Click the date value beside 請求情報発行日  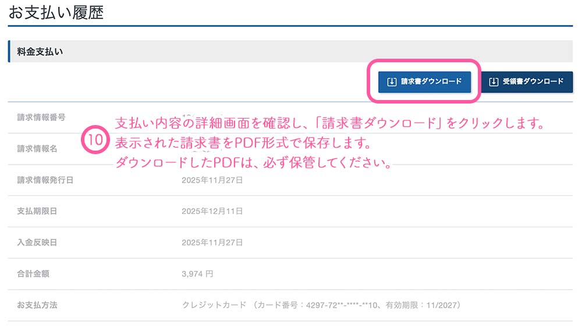tap(212, 180)
